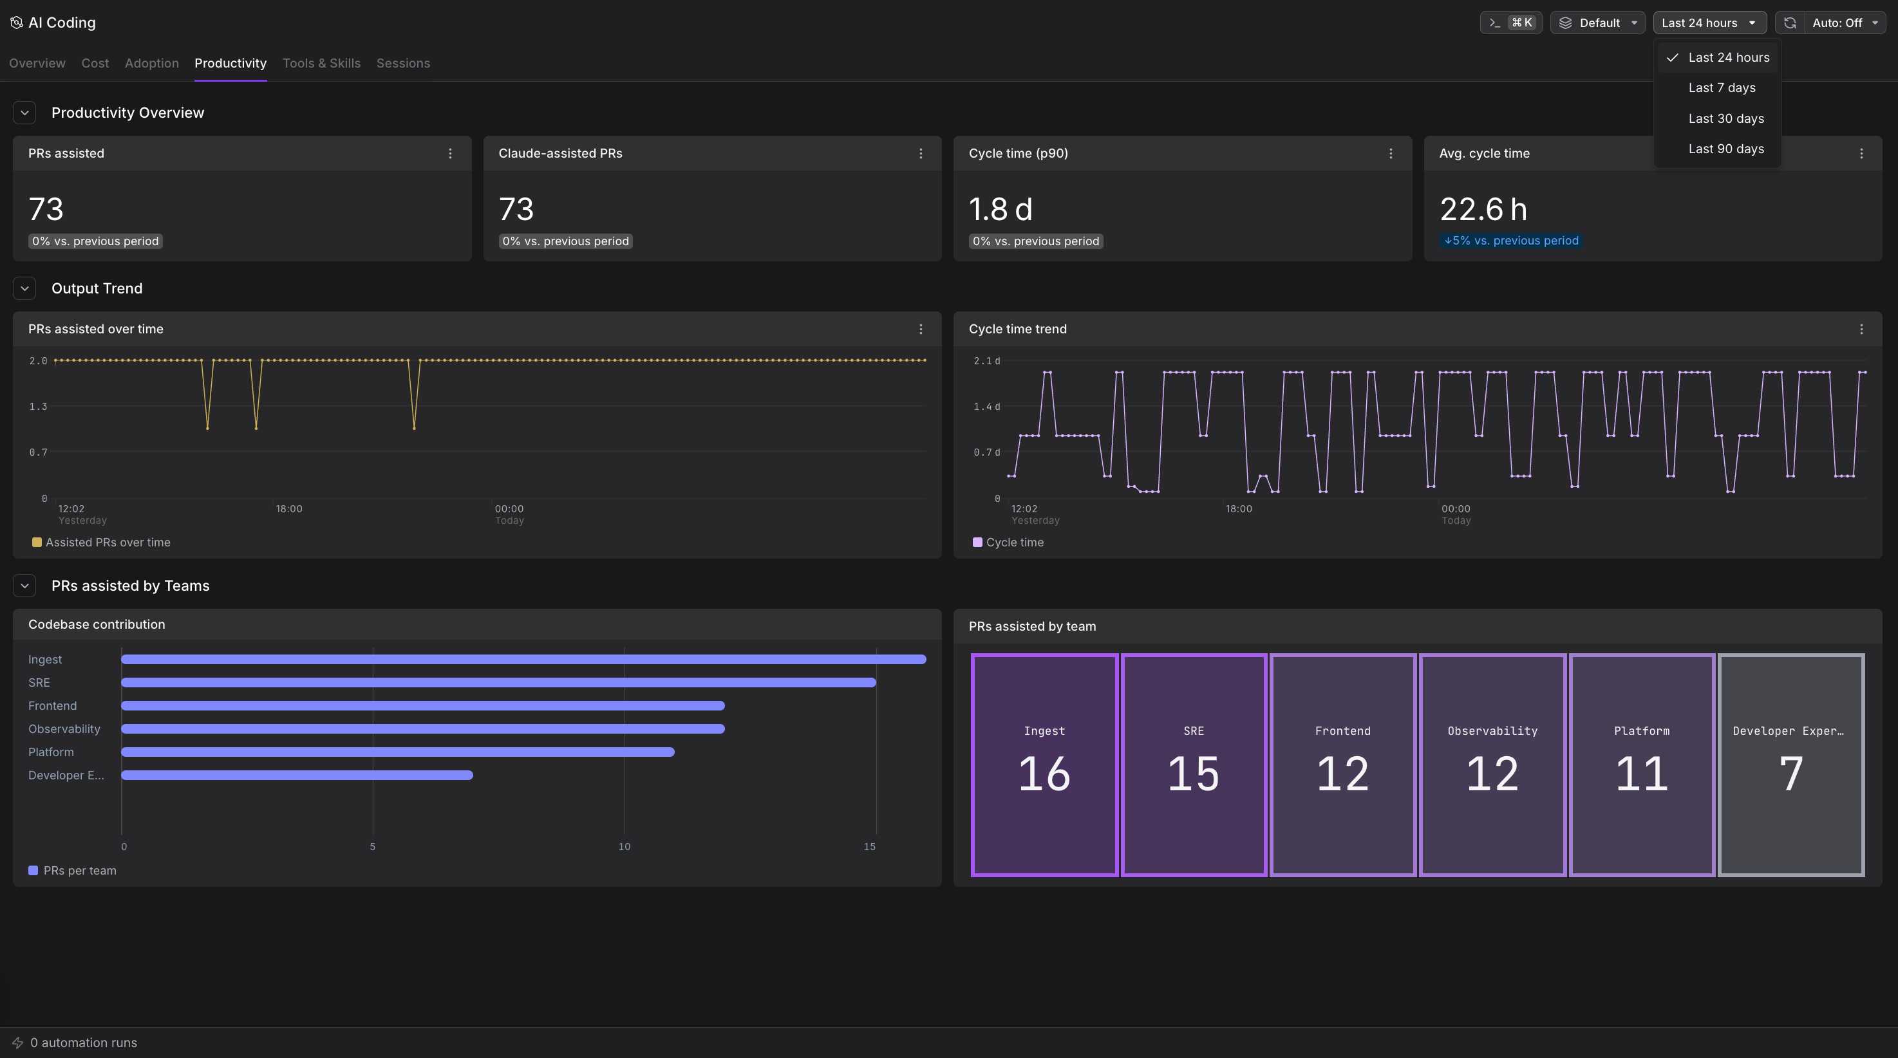The height and width of the screenshot is (1058, 1898).
Task: Click the Frontend 12 treemap tile
Action: tap(1342, 765)
